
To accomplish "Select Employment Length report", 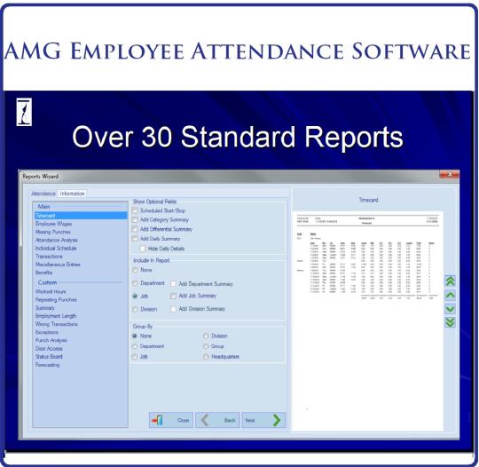I will pos(56,316).
